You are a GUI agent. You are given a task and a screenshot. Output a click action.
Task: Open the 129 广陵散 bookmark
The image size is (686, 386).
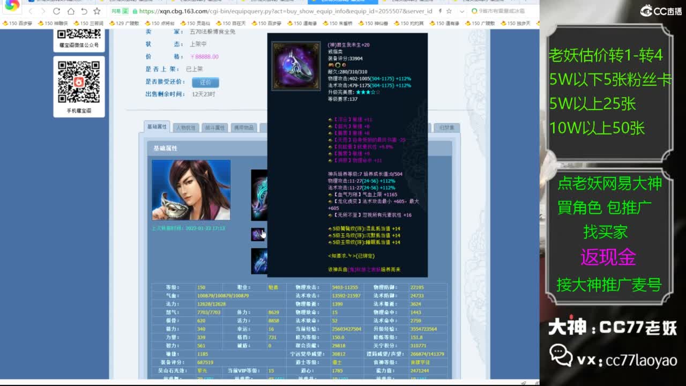124,24
